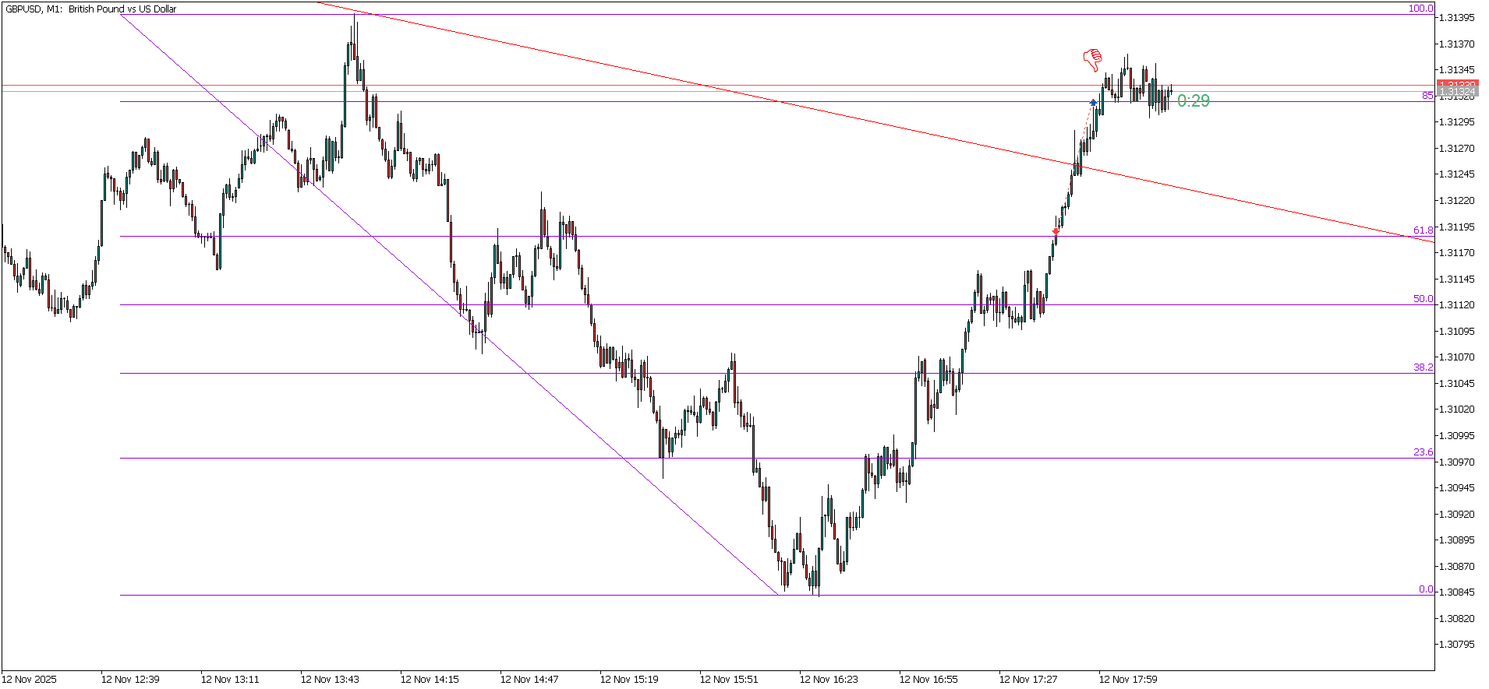Click the gray 1.31324 price tag
The height and width of the screenshot is (689, 1489).
tap(1455, 92)
